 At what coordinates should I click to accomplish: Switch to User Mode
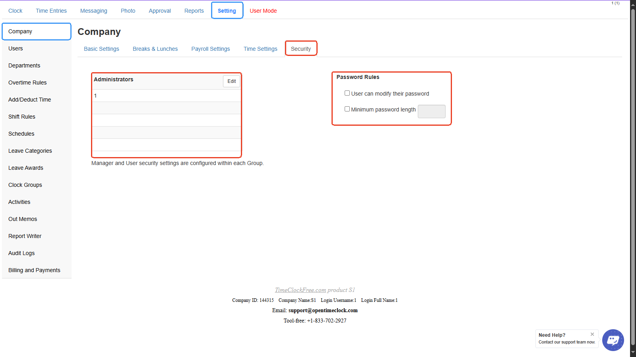[x=263, y=11]
